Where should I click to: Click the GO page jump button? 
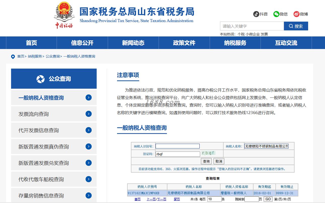click(268, 199)
